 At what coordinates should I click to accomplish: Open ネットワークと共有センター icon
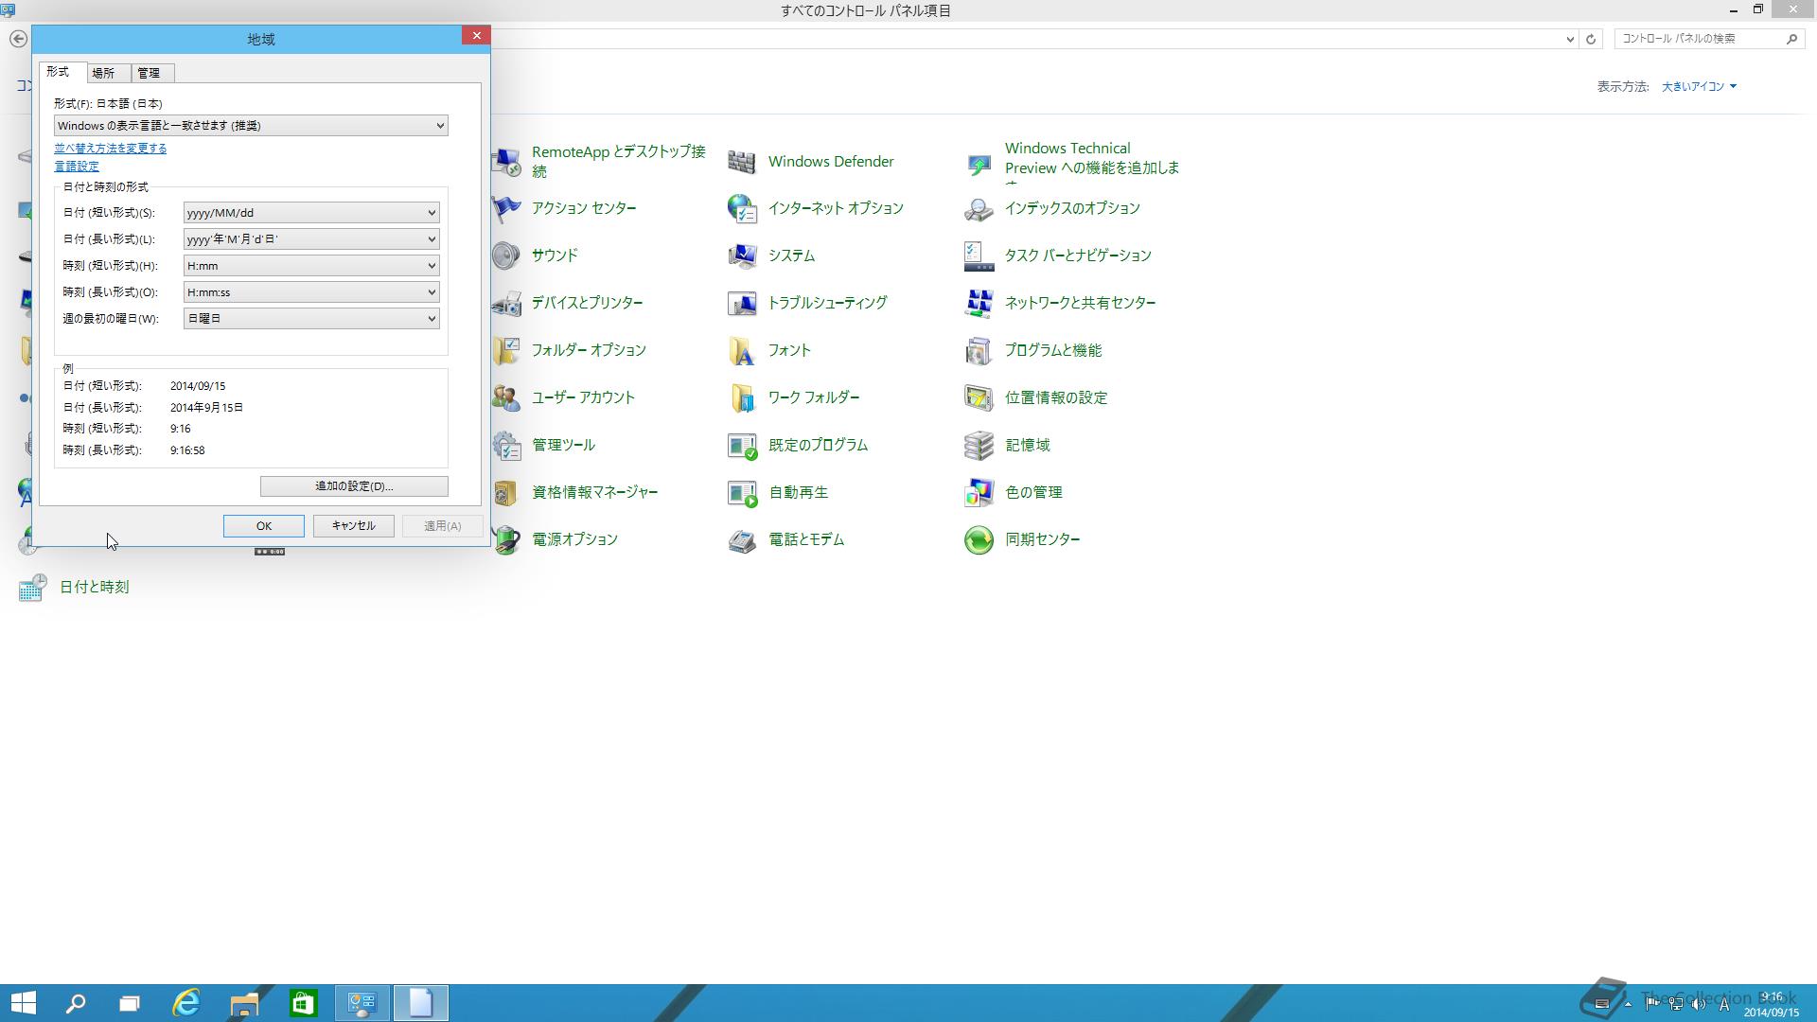point(979,304)
